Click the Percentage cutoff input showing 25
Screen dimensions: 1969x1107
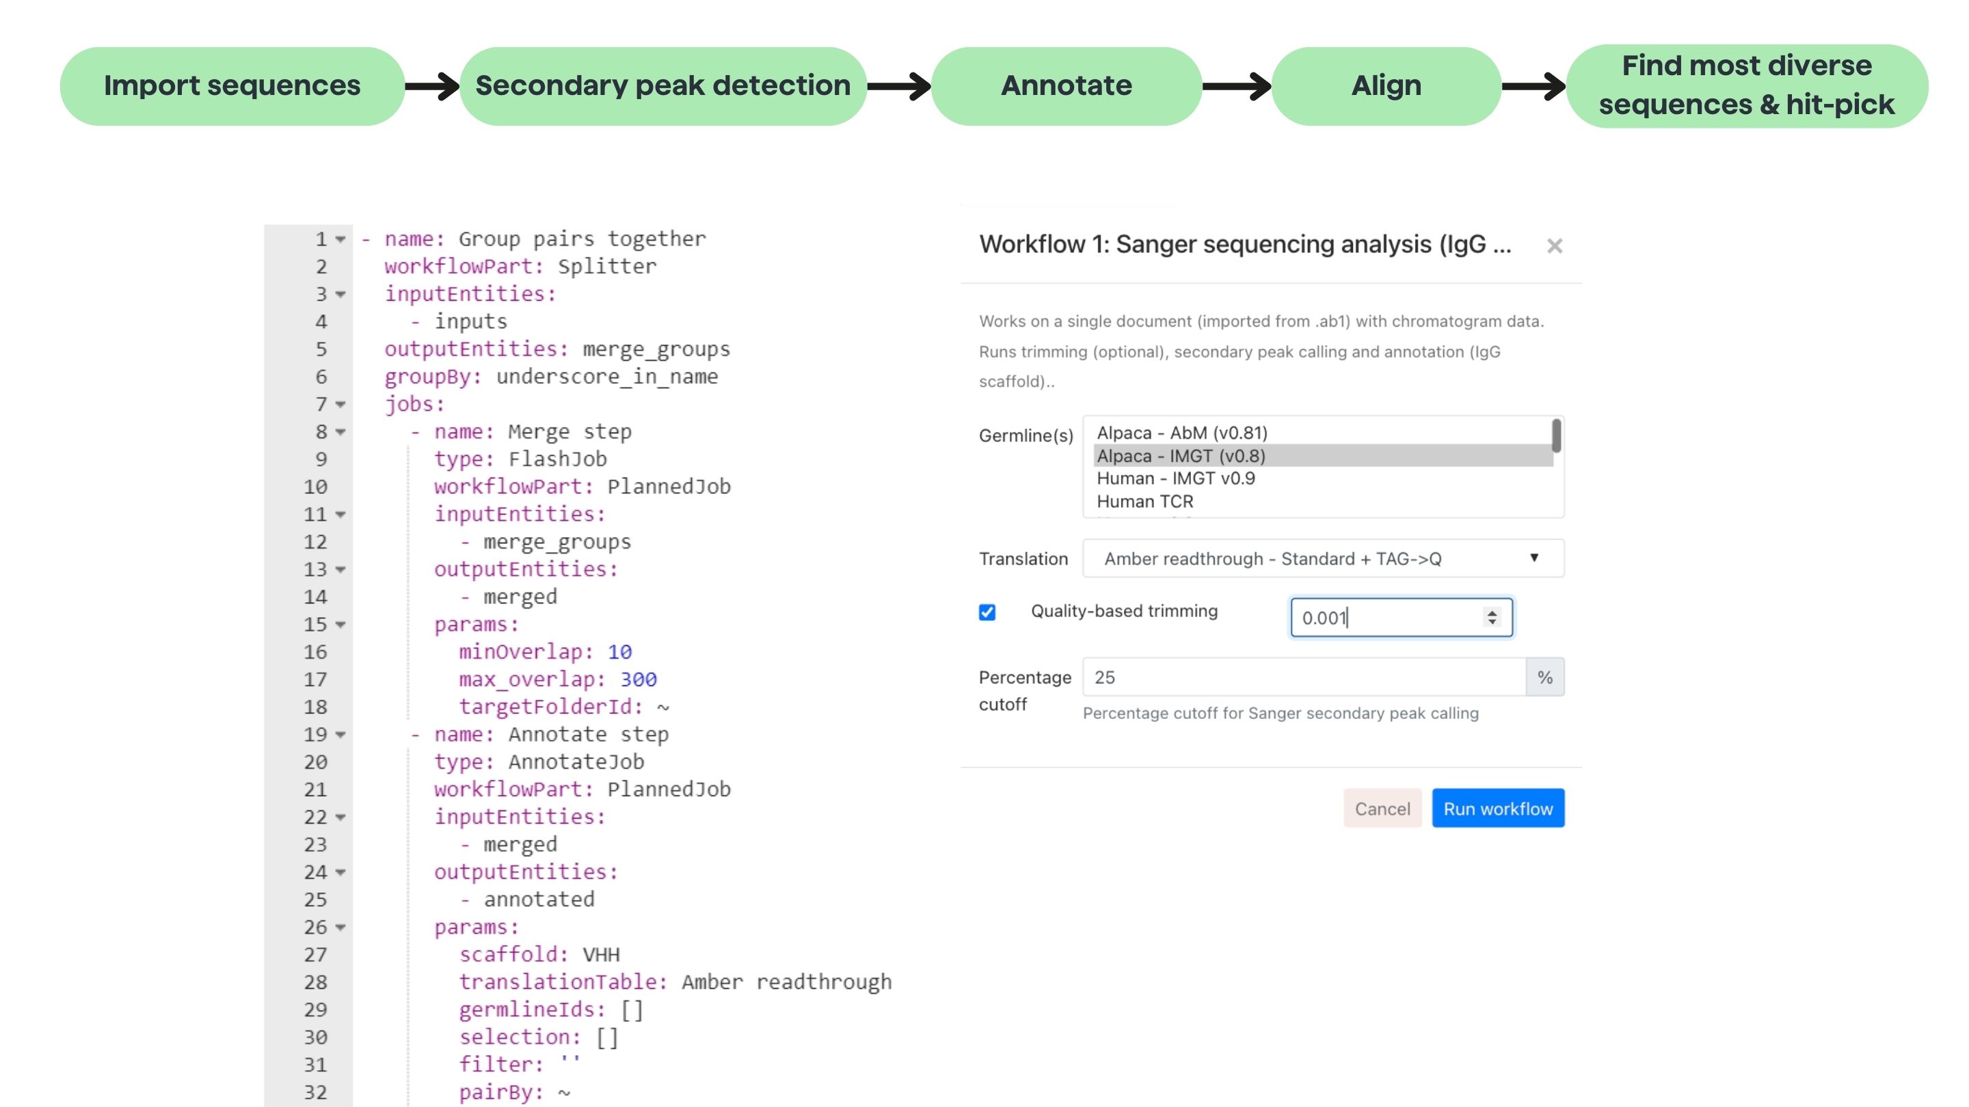tap(1300, 677)
